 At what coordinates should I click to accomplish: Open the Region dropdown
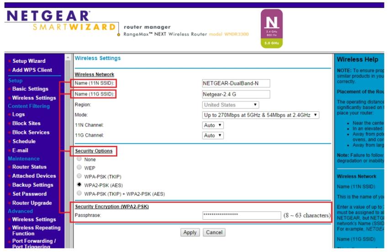coord(231,105)
